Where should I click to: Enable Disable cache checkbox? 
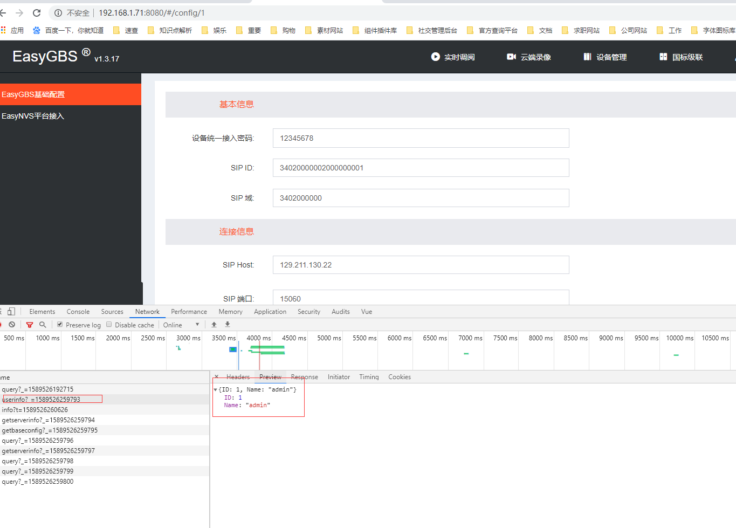(x=109, y=325)
